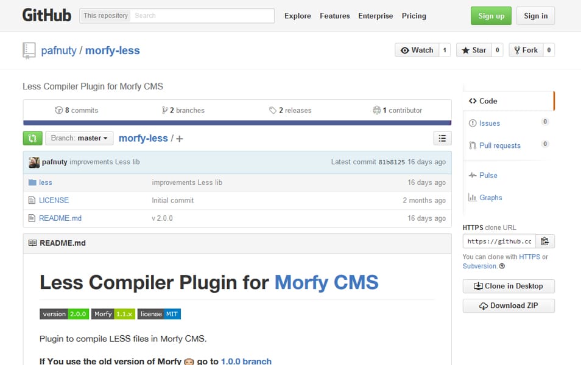The height and width of the screenshot is (365, 581).
Task: Open the 2 releases page
Action: tap(291, 110)
